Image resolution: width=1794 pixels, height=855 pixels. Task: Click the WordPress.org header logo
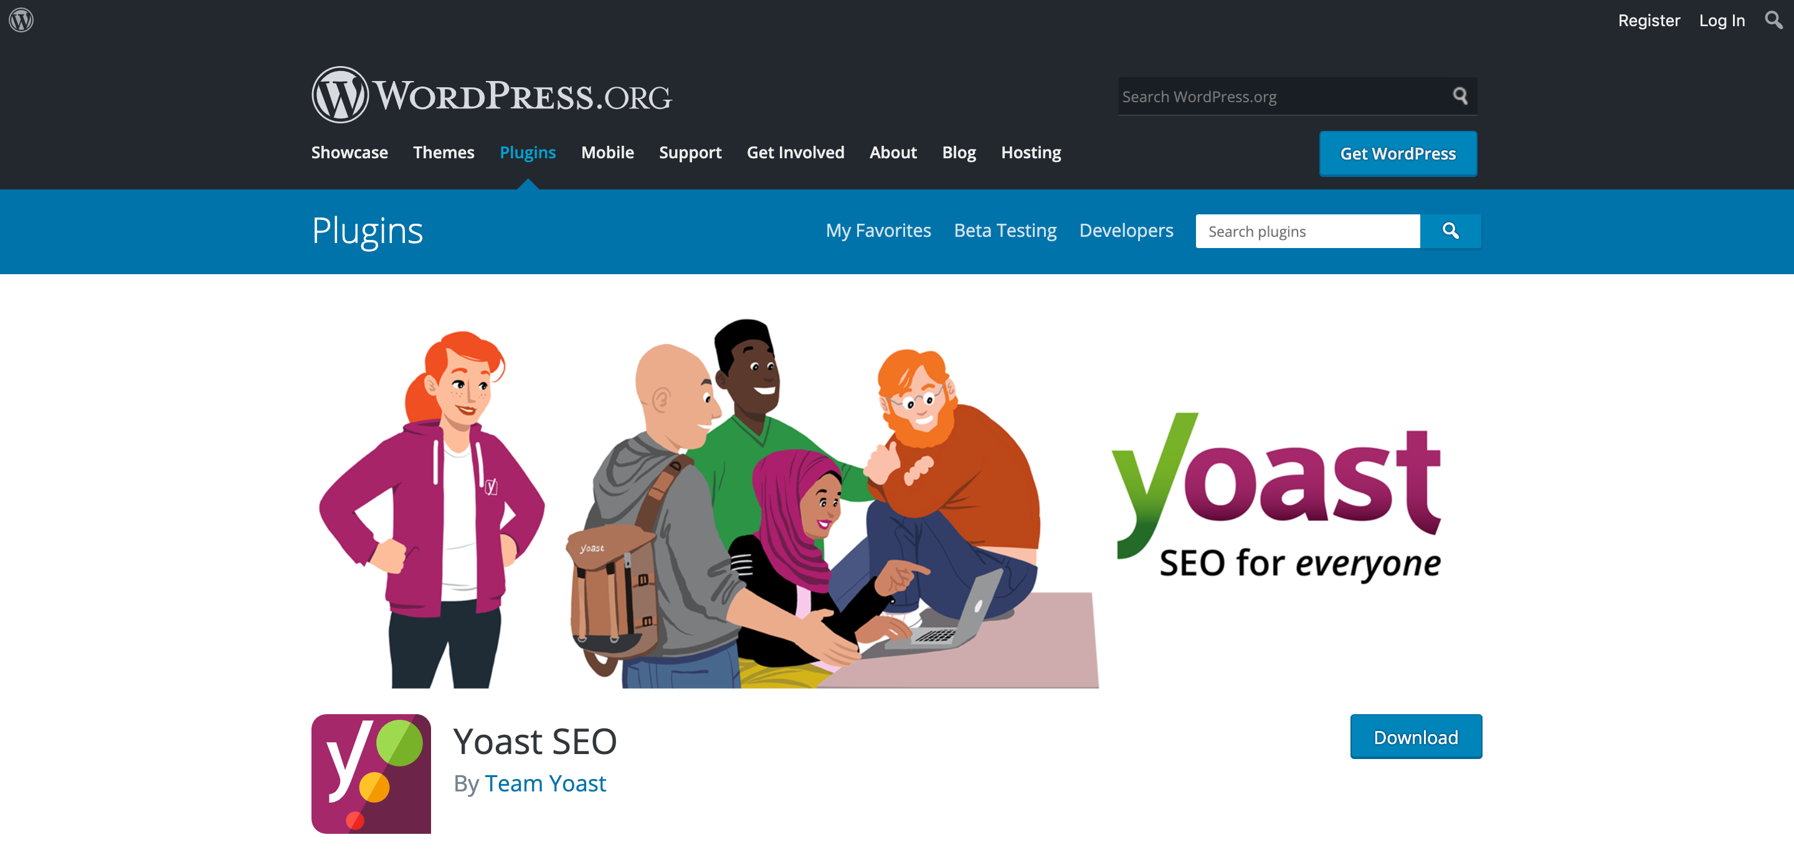pyautogui.click(x=491, y=95)
